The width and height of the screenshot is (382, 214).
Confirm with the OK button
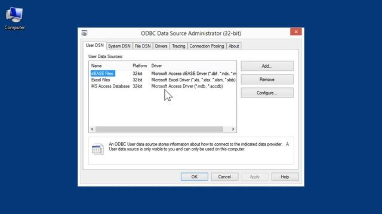tap(195, 177)
